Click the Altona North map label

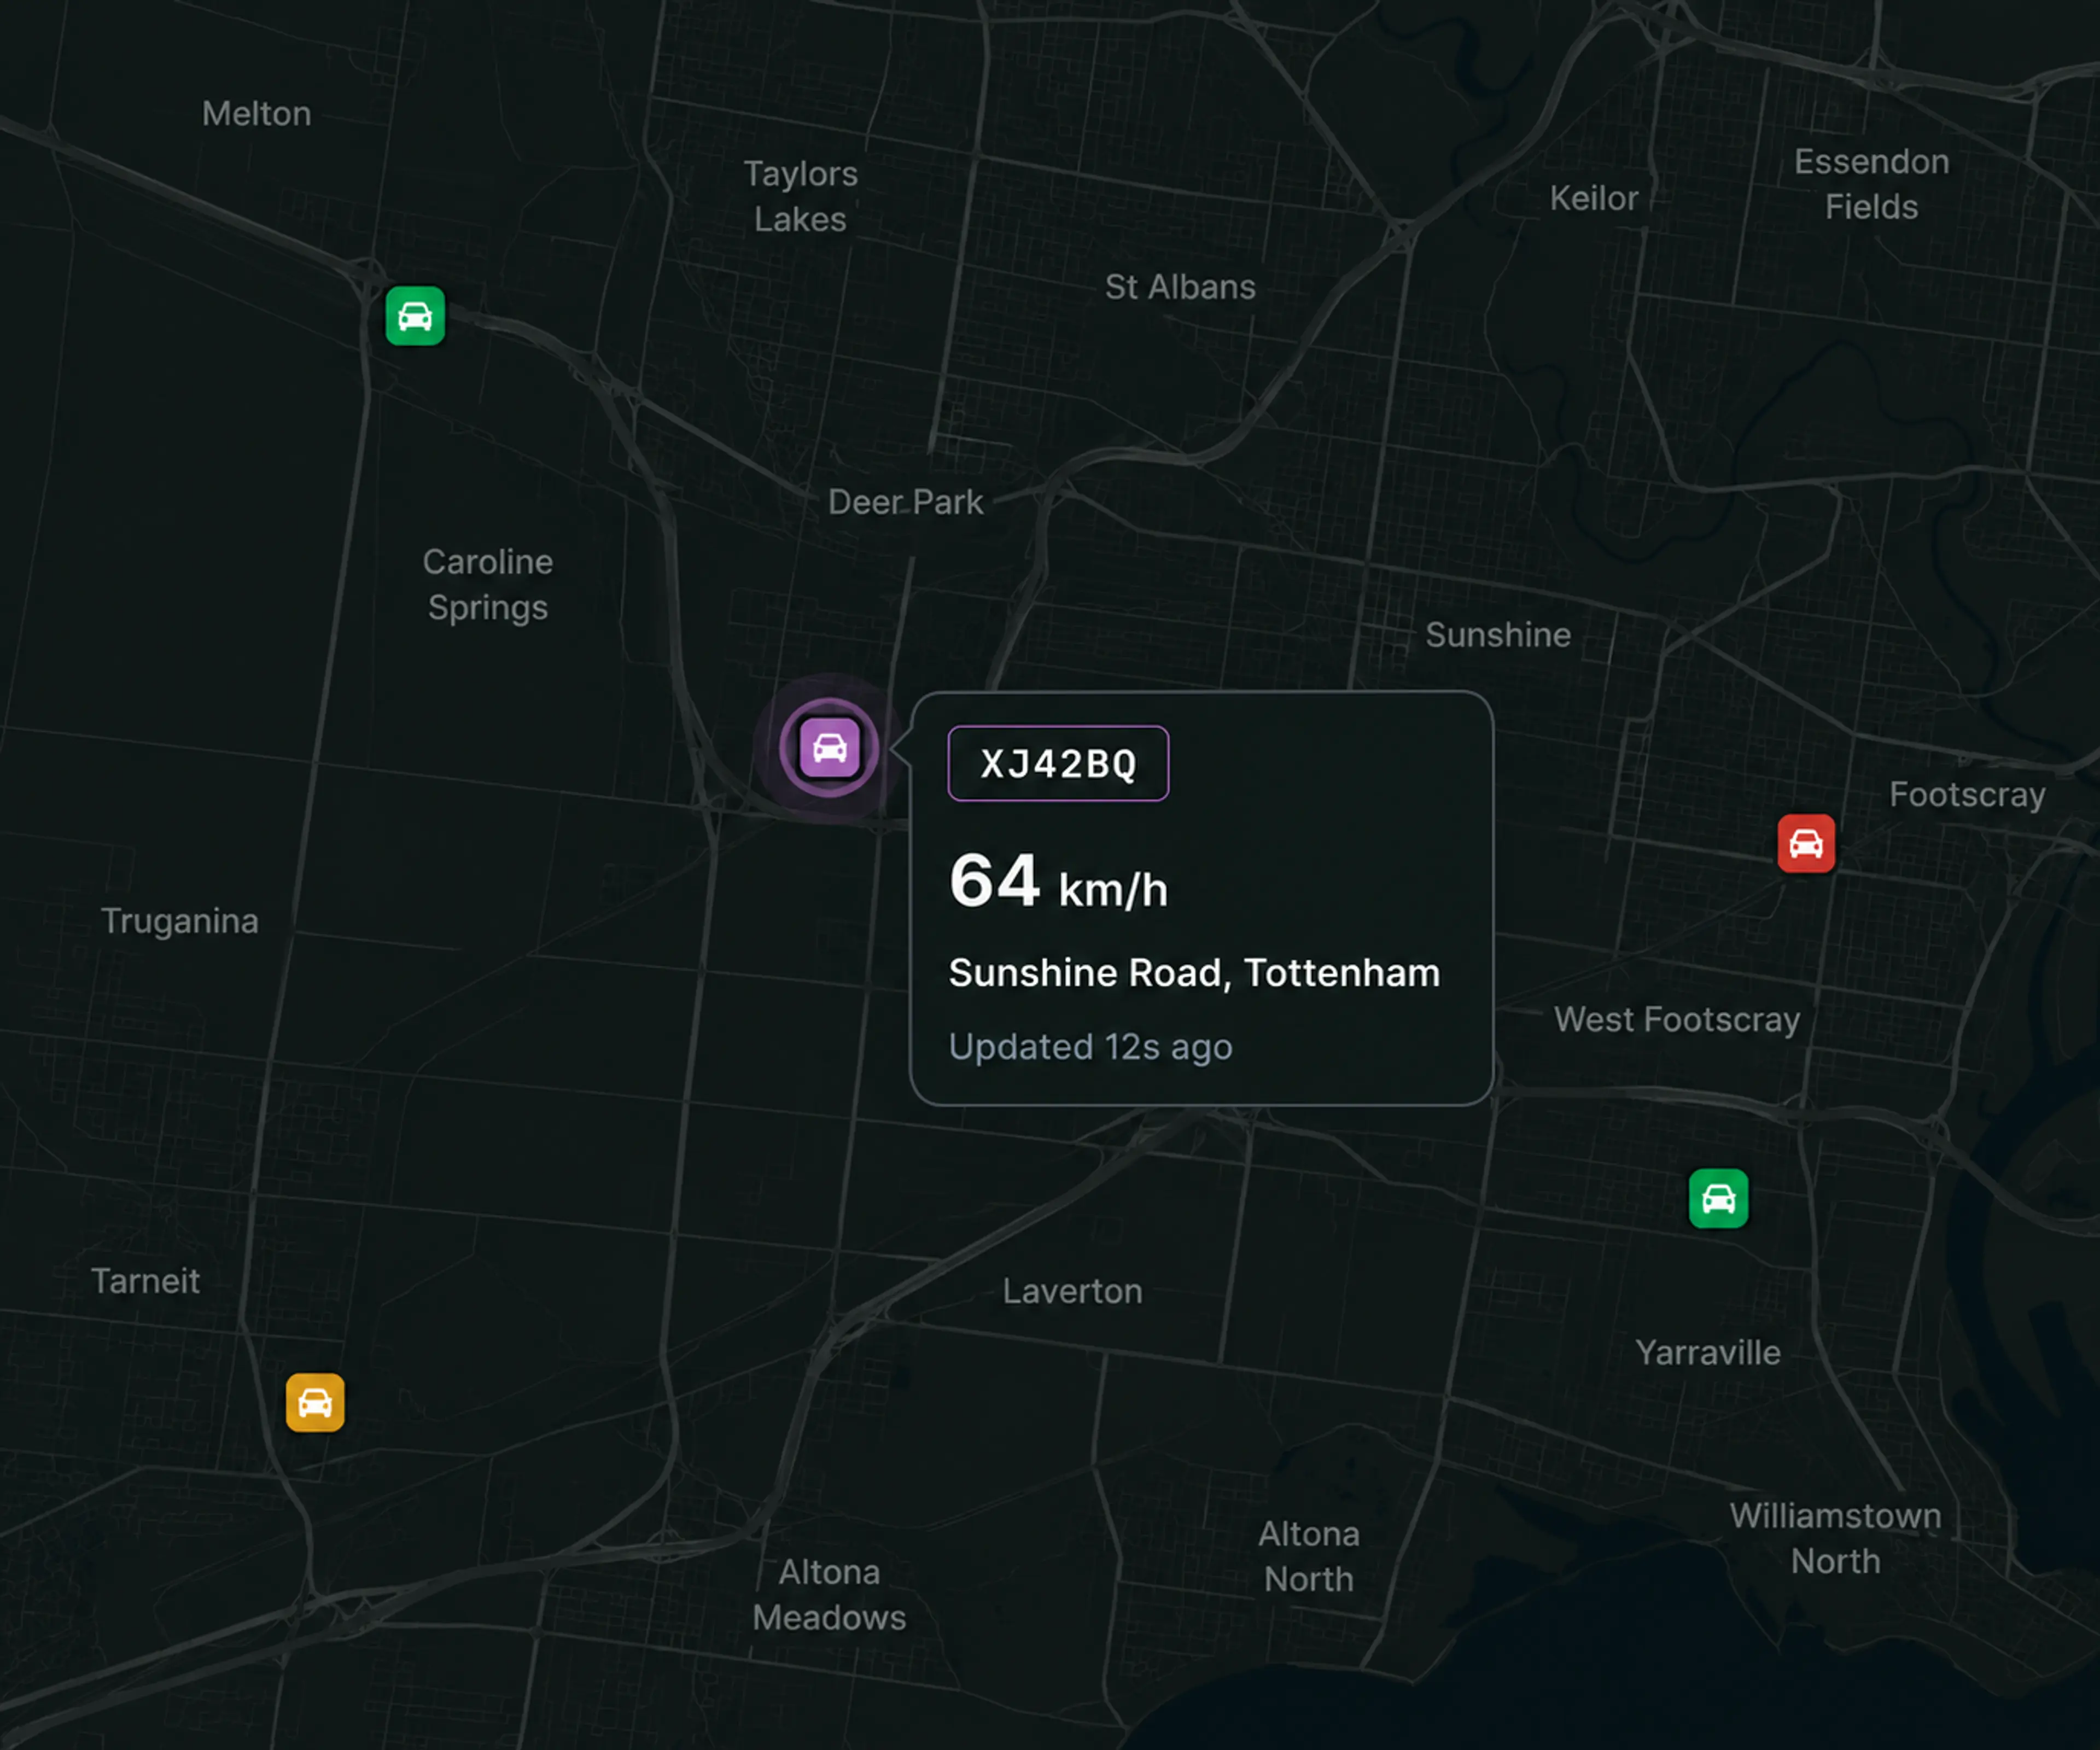pos(1308,1557)
